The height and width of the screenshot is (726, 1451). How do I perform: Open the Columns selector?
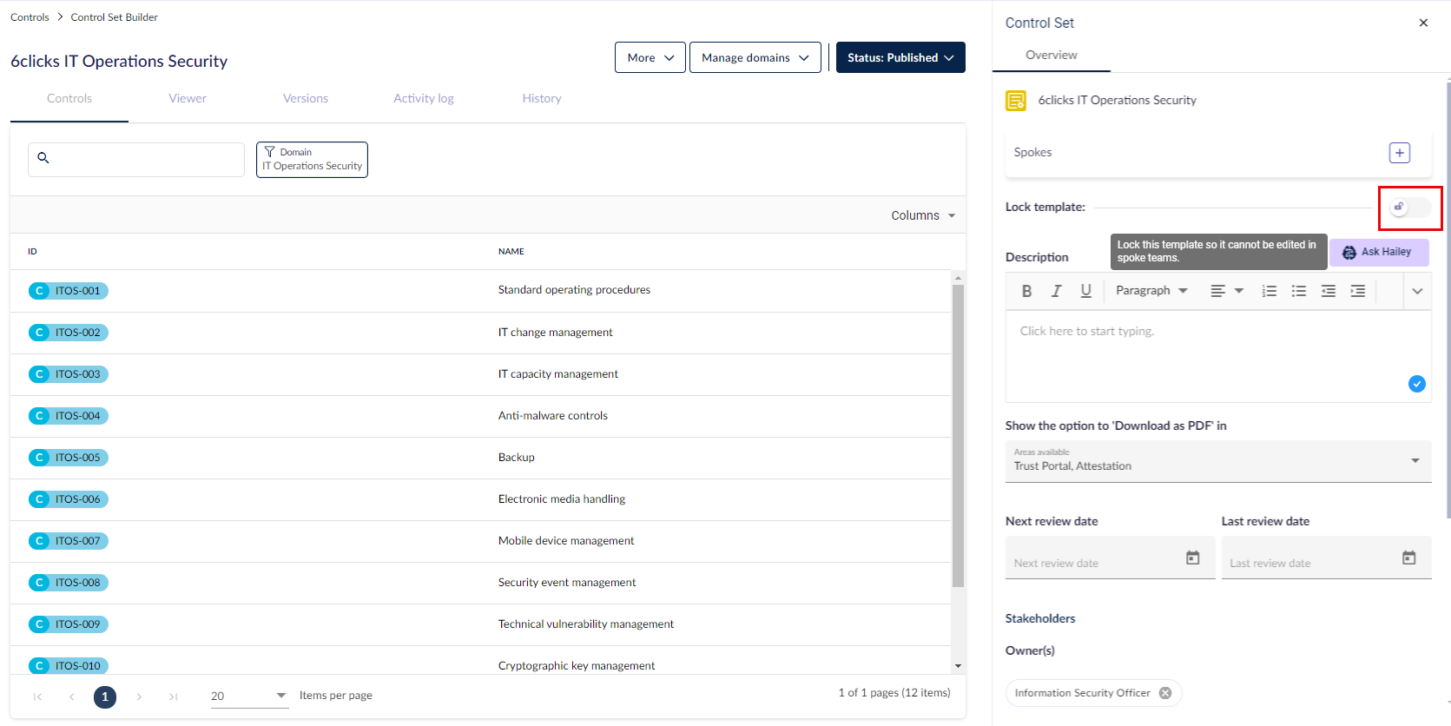[922, 215]
